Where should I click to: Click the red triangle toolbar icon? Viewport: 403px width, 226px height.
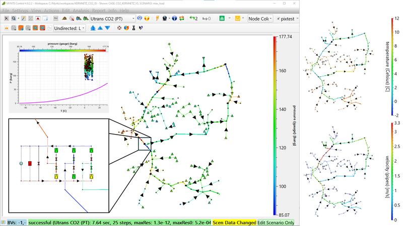point(38,19)
